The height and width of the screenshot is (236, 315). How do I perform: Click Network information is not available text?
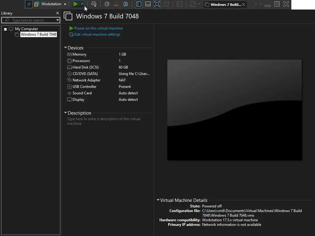(231, 225)
